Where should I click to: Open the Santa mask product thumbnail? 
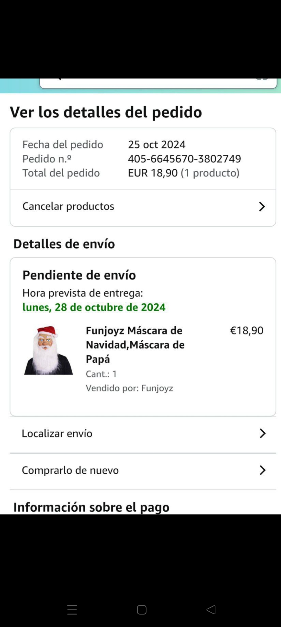[48, 350]
